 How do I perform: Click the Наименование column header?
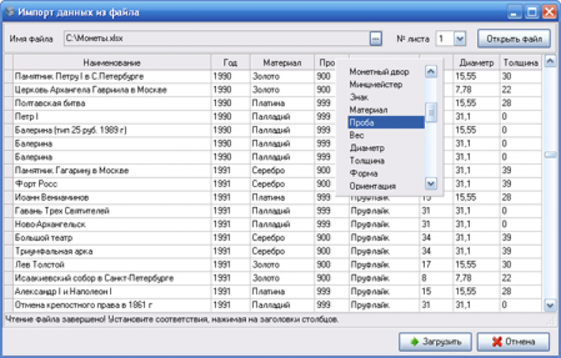112,63
